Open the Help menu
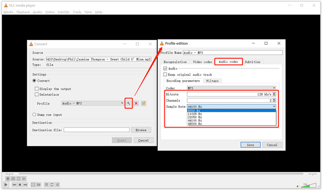This screenshot has width=322, height=190. (99, 12)
